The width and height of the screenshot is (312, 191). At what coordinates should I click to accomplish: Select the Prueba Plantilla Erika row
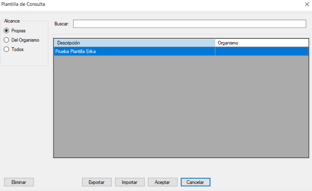coord(134,51)
